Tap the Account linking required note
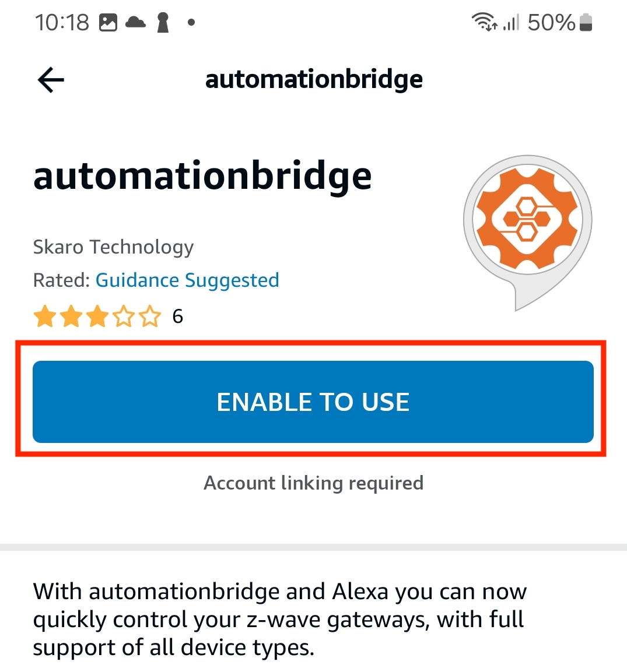This screenshot has height=672, width=627. (313, 483)
